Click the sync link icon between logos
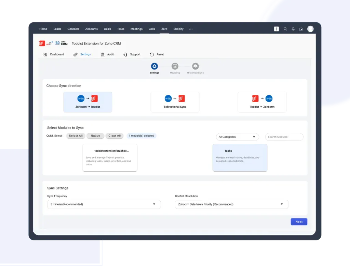 (50, 43)
